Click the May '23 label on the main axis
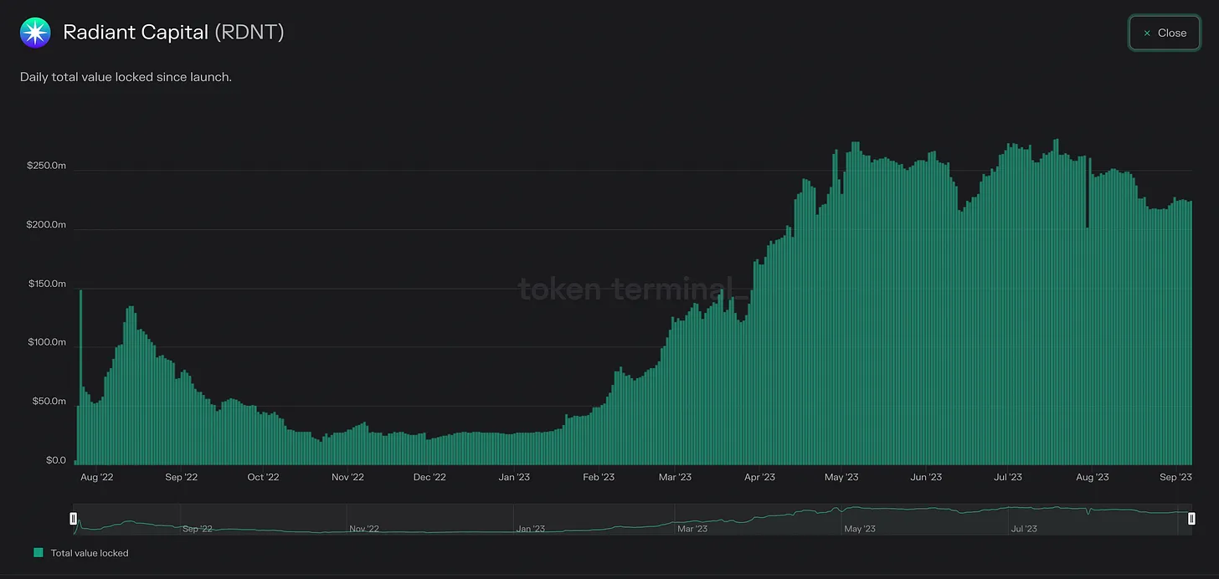This screenshot has height=579, width=1219. point(841,477)
